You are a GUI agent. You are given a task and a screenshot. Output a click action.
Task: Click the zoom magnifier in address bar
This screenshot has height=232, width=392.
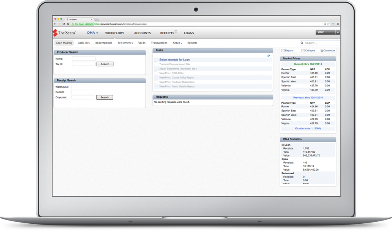click(x=325, y=24)
